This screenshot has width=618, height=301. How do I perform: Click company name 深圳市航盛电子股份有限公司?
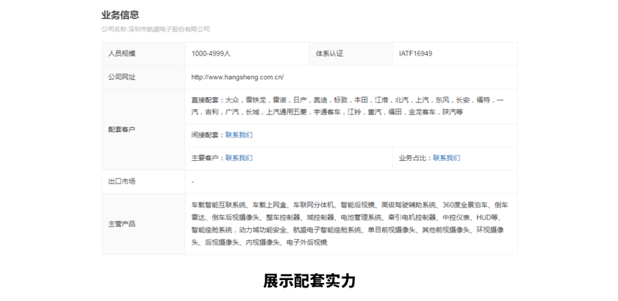(x=169, y=29)
